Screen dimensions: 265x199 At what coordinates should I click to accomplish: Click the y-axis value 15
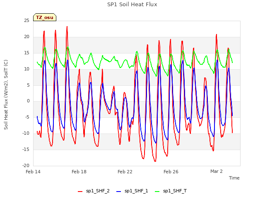coord(26,53)
